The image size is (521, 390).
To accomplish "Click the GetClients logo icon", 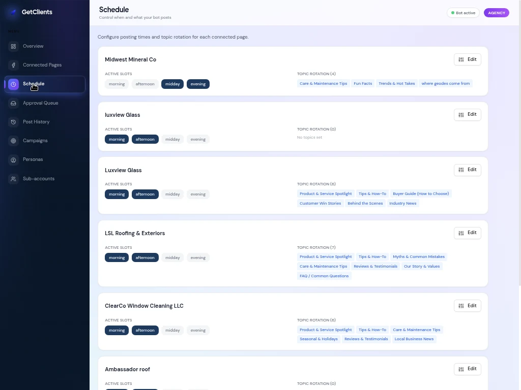I will point(13,12).
